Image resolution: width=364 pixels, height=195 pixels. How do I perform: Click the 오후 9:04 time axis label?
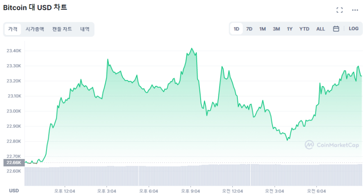(190, 191)
